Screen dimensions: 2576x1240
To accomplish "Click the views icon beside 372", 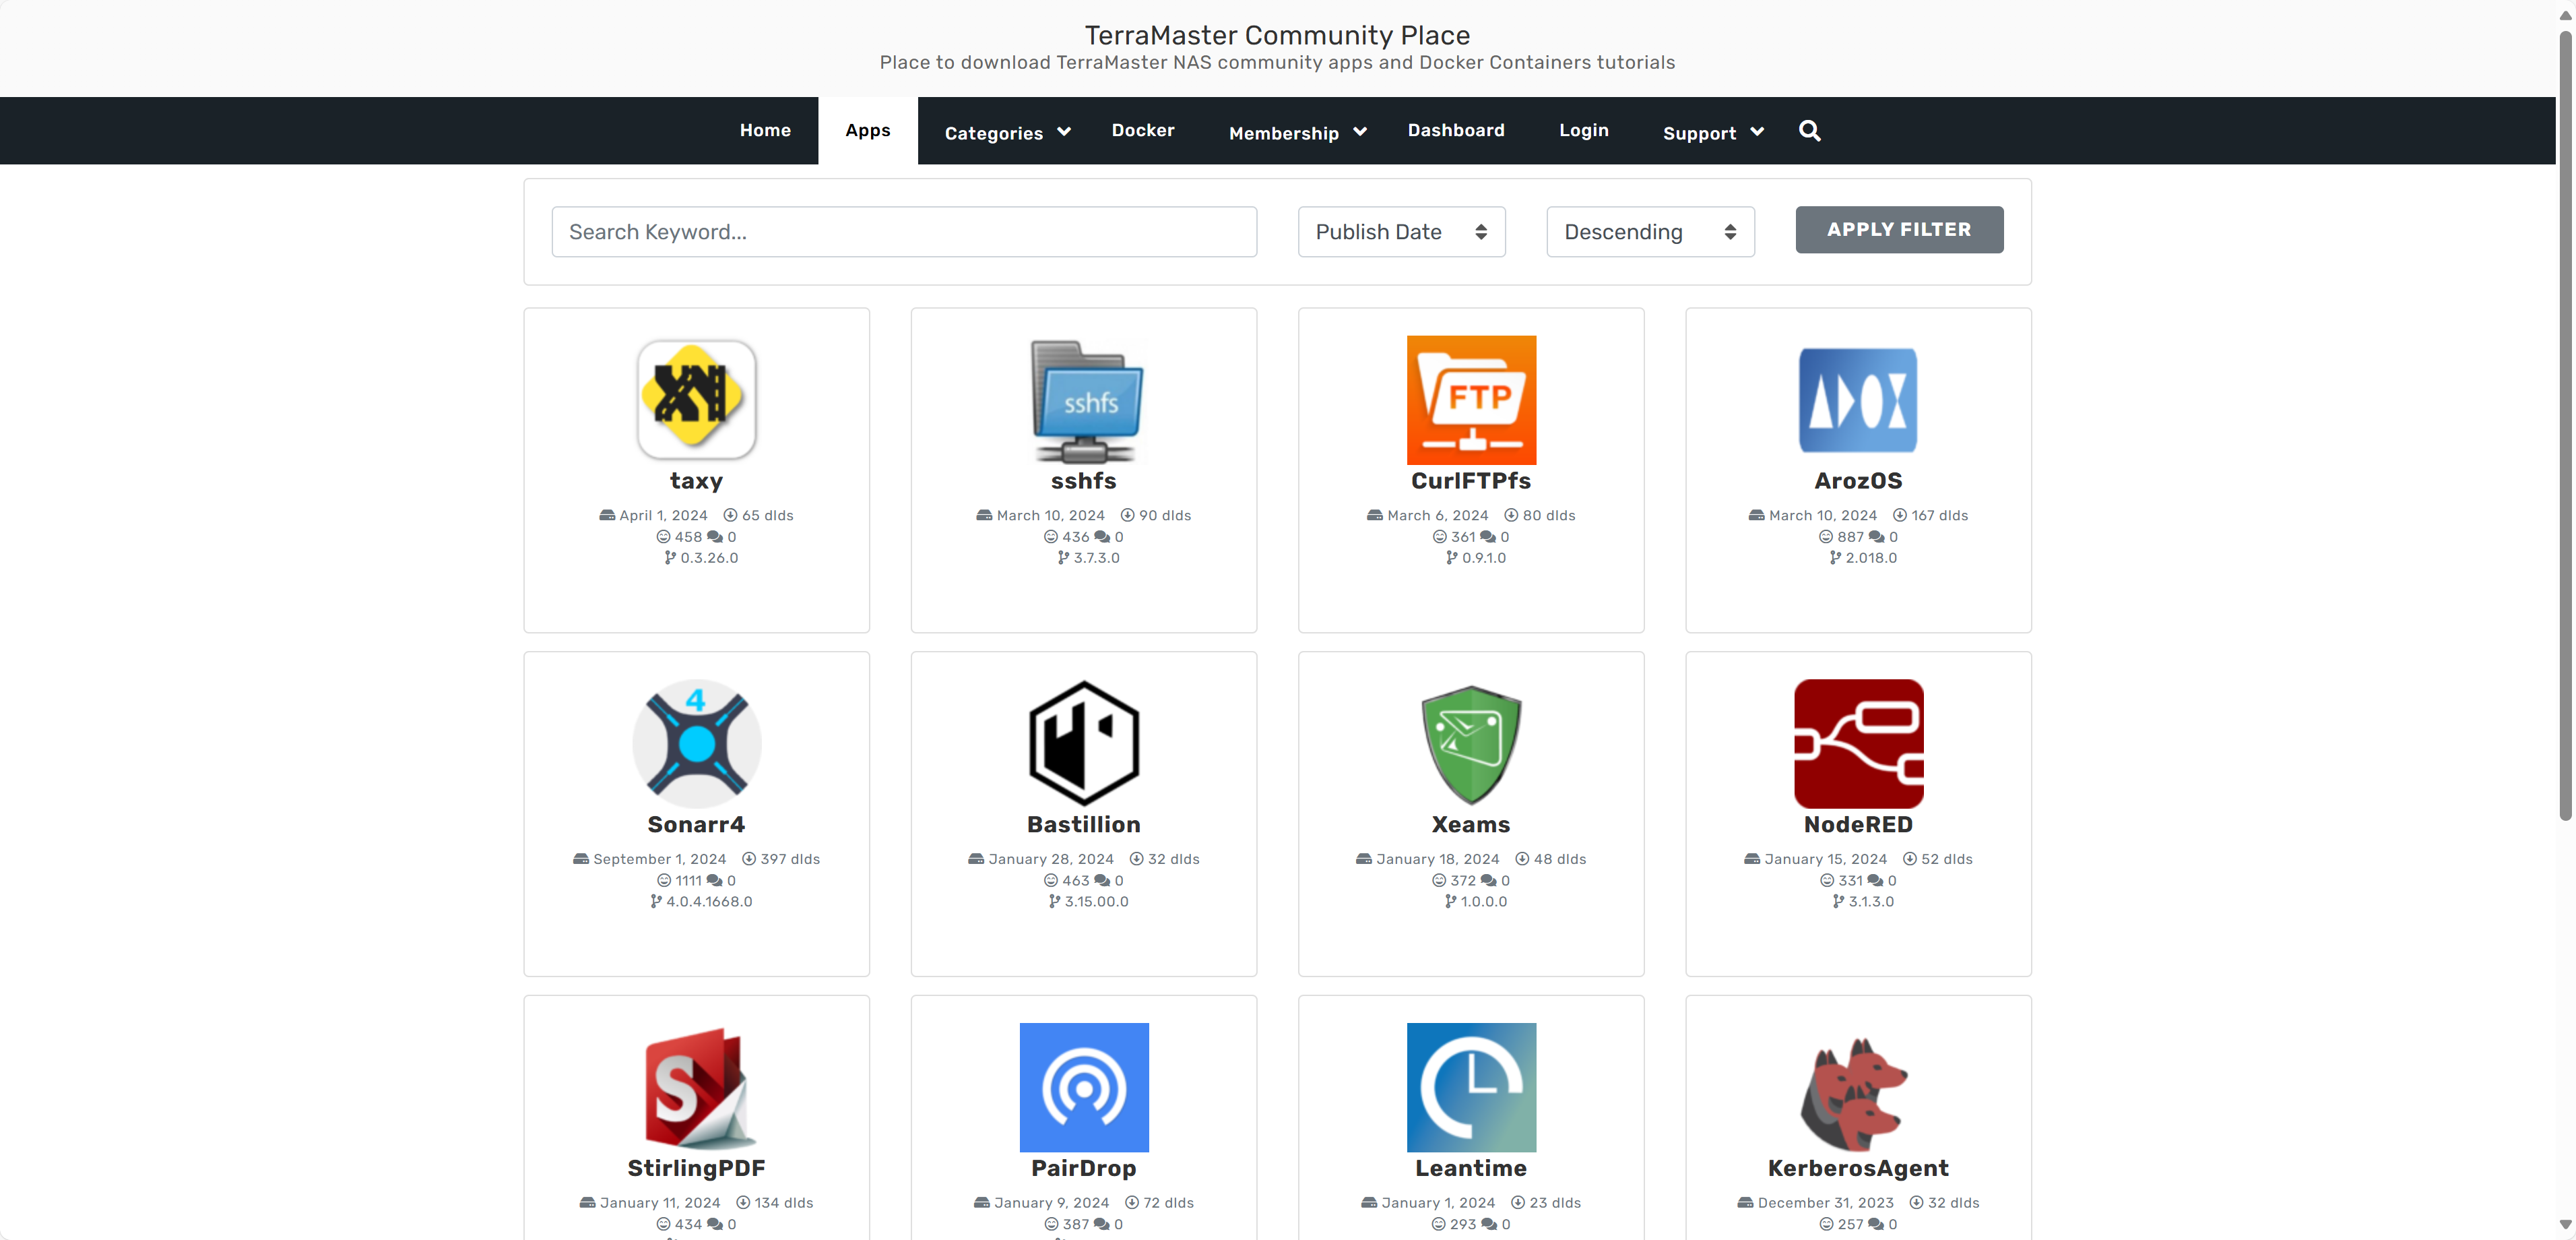I will click(1439, 881).
